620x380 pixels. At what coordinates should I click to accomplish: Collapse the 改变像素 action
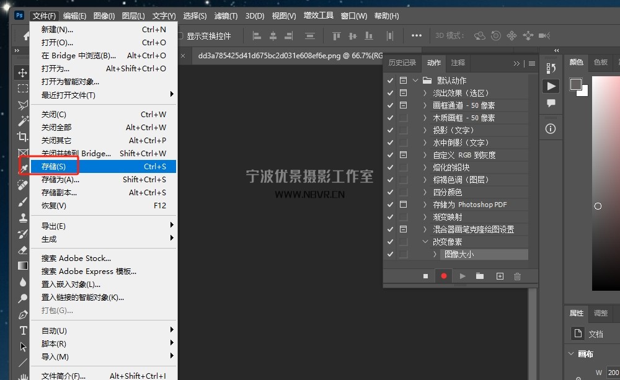[x=425, y=242]
